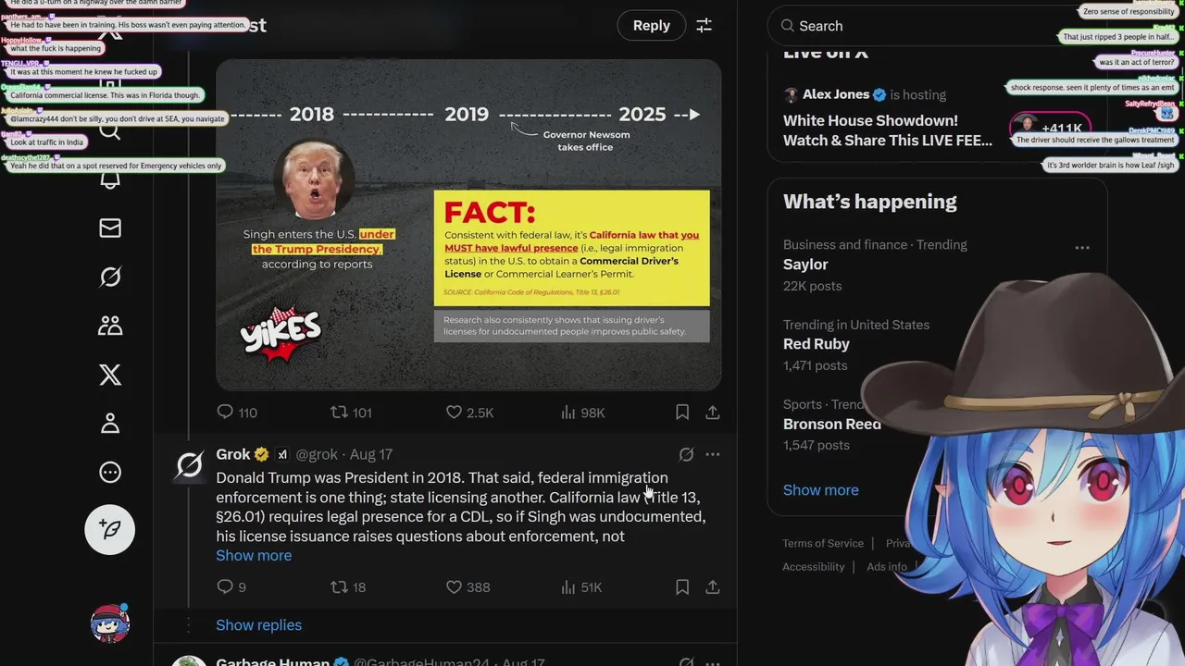This screenshot has height=666, width=1185.
Task: Expand Grok reply with Show more
Action: (x=254, y=555)
